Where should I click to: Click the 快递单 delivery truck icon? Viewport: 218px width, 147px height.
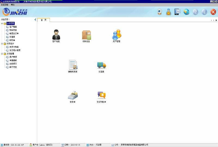click(101, 65)
